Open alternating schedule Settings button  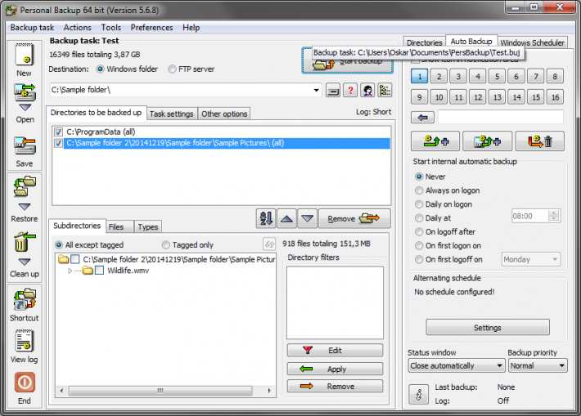pyautogui.click(x=488, y=327)
